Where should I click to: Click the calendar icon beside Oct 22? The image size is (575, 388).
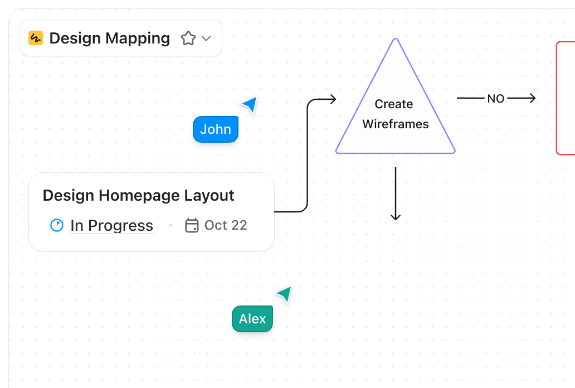(192, 225)
